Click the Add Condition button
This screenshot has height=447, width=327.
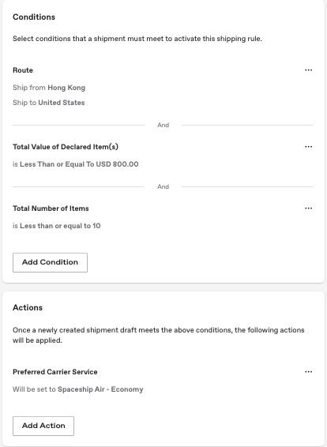(x=51, y=262)
